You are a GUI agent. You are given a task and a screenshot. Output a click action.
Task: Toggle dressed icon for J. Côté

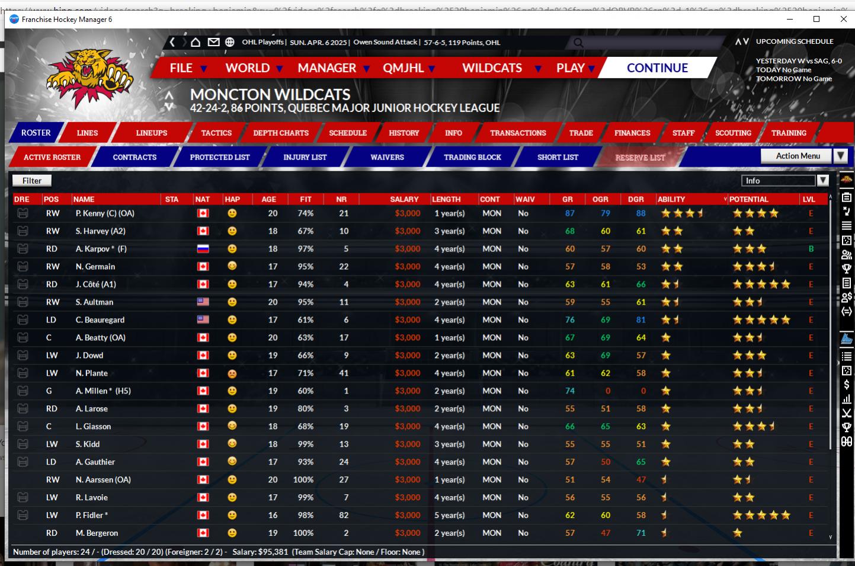23,284
